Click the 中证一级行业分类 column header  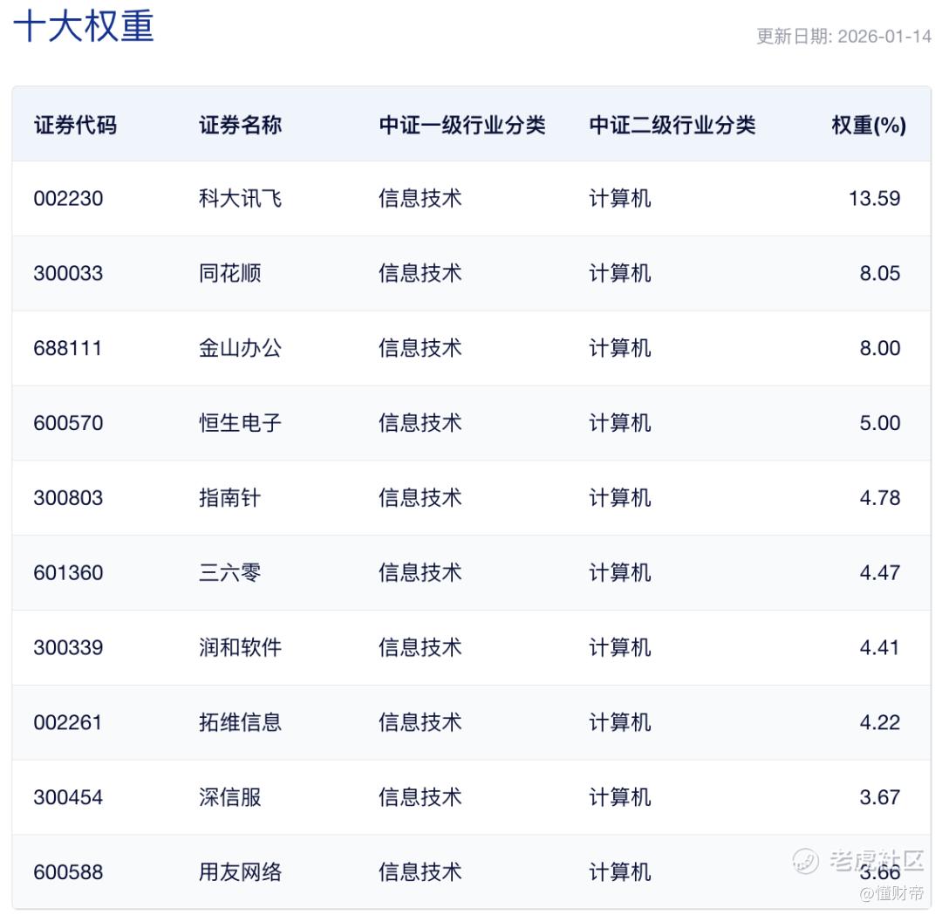(x=462, y=125)
